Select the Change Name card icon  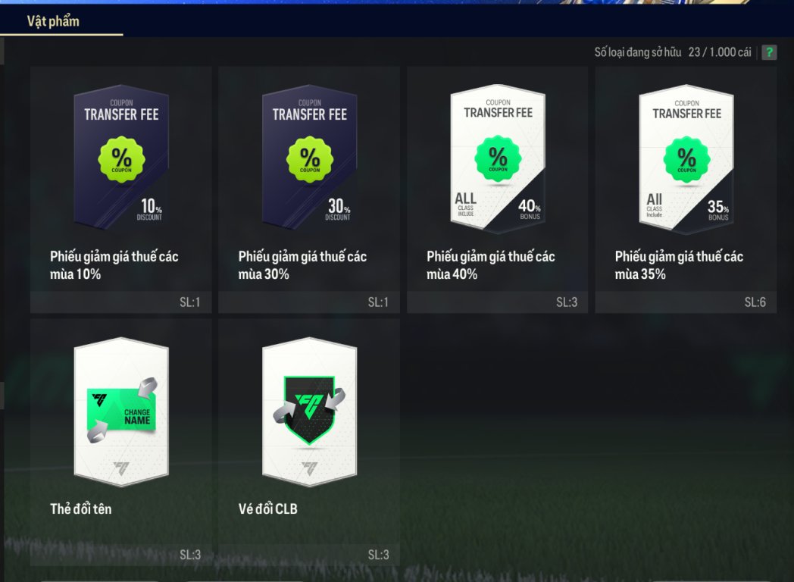pos(121,411)
